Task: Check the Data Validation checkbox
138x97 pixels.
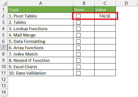Action: pyautogui.click(x=78, y=73)
